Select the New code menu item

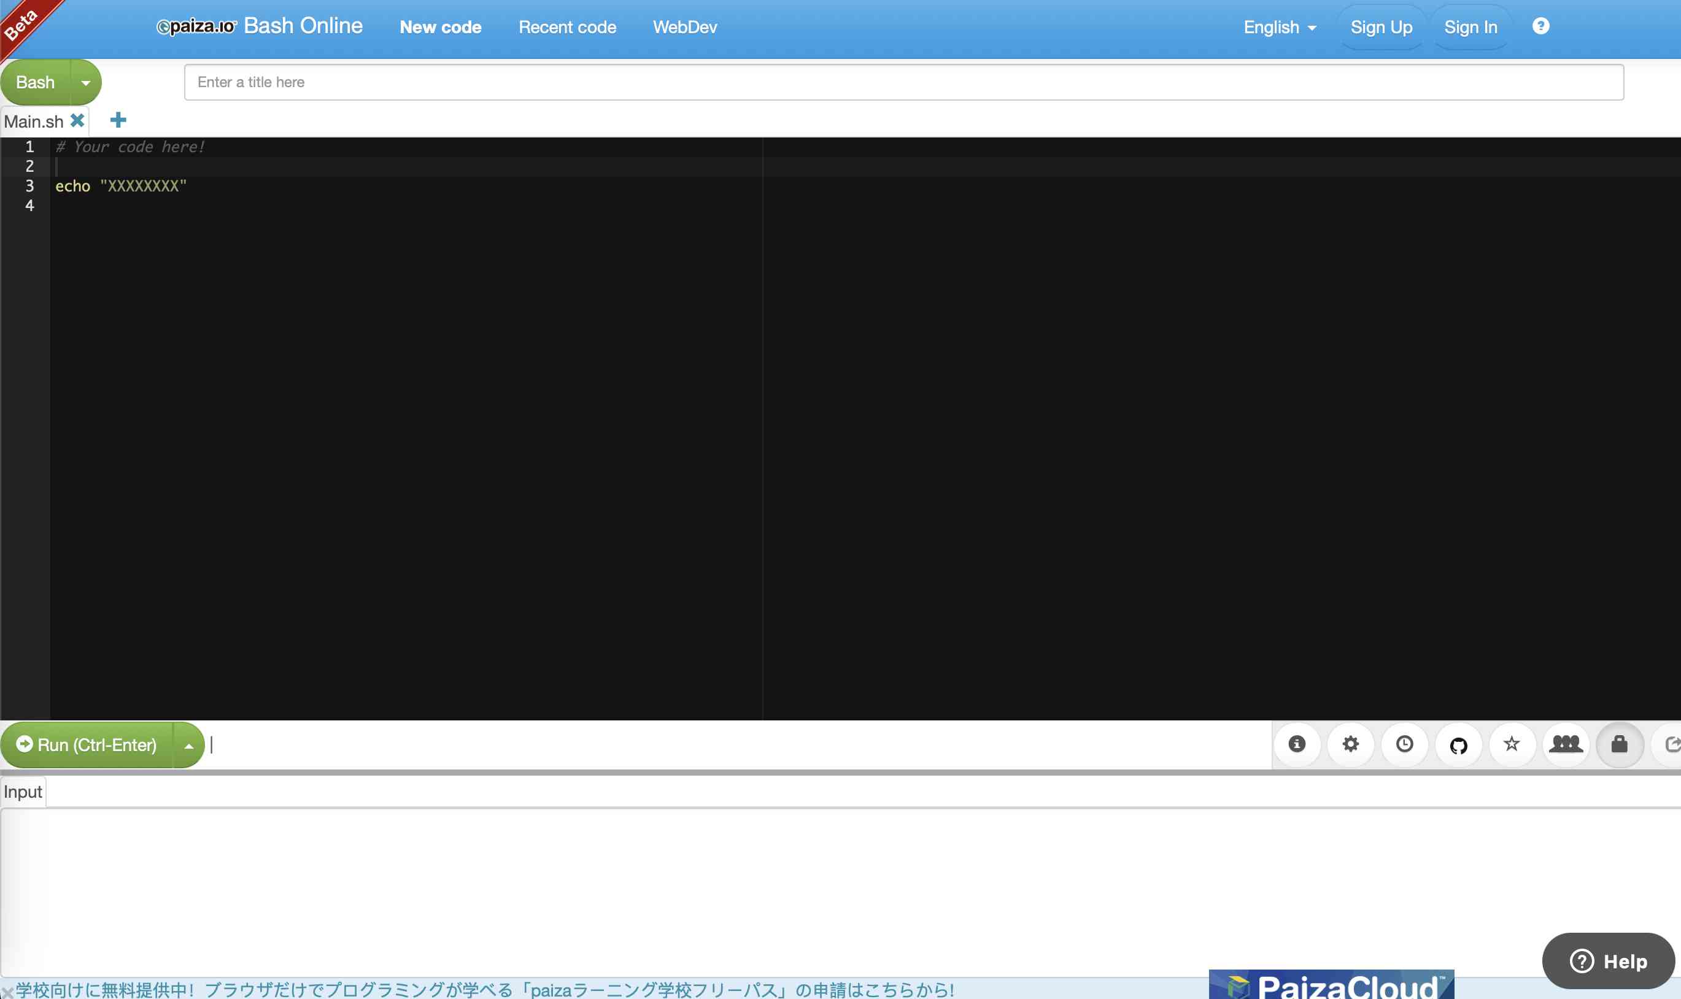click(x=441, y=26)
